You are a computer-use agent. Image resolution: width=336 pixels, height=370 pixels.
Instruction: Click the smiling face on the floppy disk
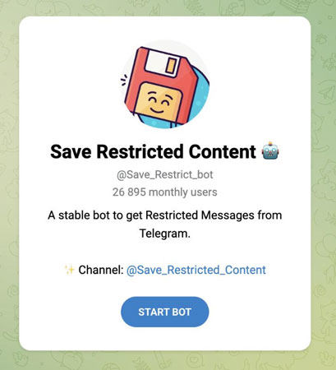[159, 102]
